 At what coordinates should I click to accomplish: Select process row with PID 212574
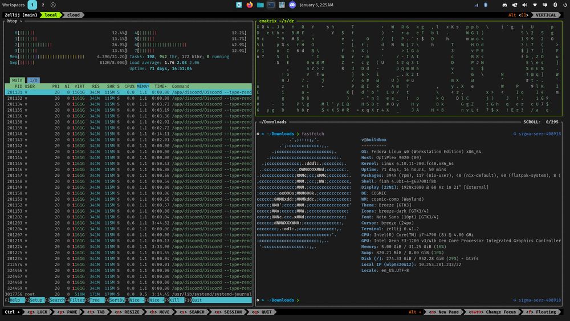[x=128, y=265]
